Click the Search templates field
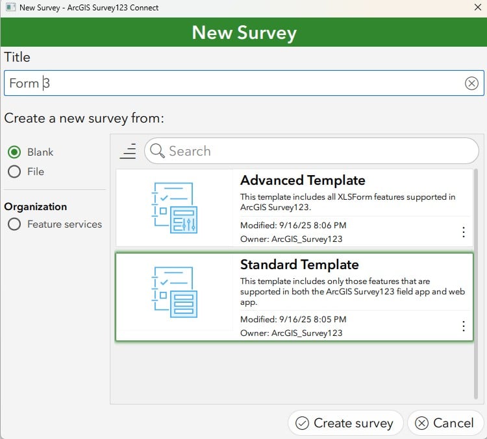Screen dimensions: 487x439 tap(312, 151)
